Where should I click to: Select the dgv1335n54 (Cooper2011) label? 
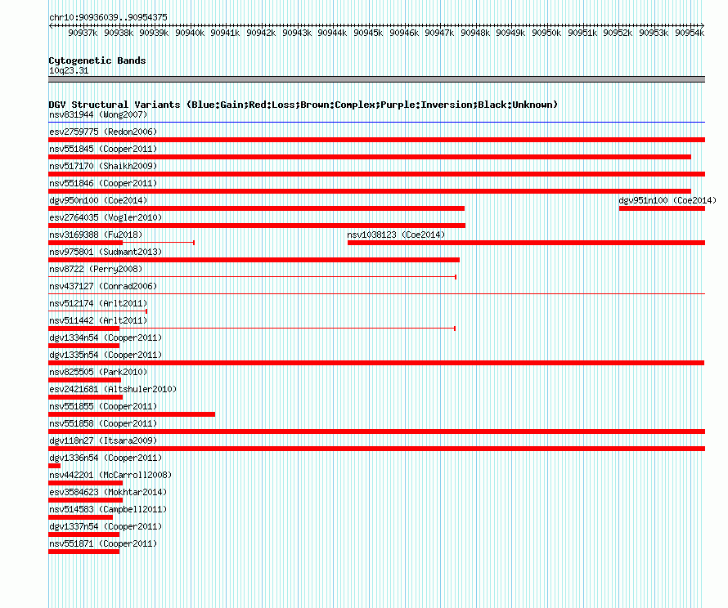(x=106, y=355)
